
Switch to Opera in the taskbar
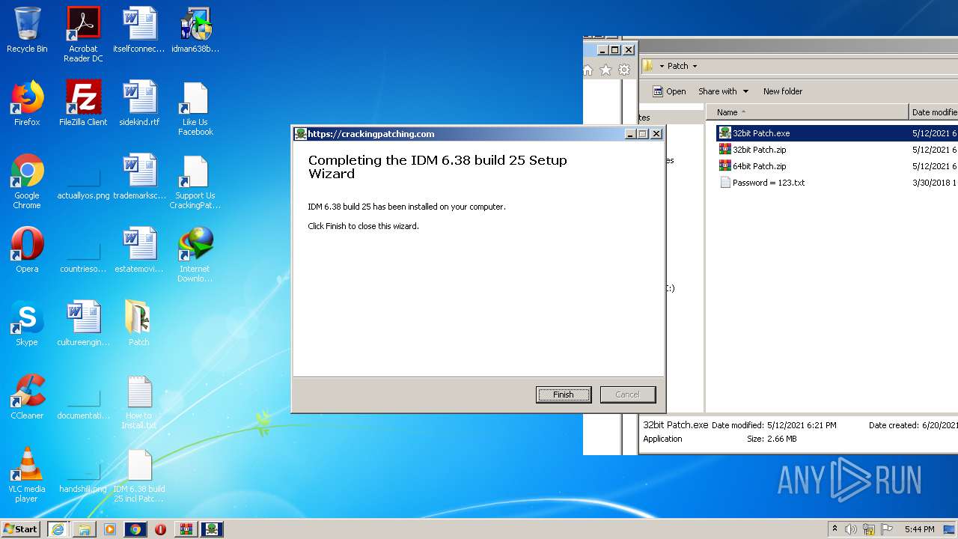pyautogui.click(x=160, y=529)
